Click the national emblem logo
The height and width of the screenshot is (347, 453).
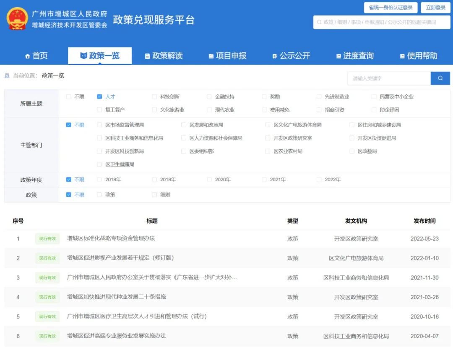click(x=17, y=19)
